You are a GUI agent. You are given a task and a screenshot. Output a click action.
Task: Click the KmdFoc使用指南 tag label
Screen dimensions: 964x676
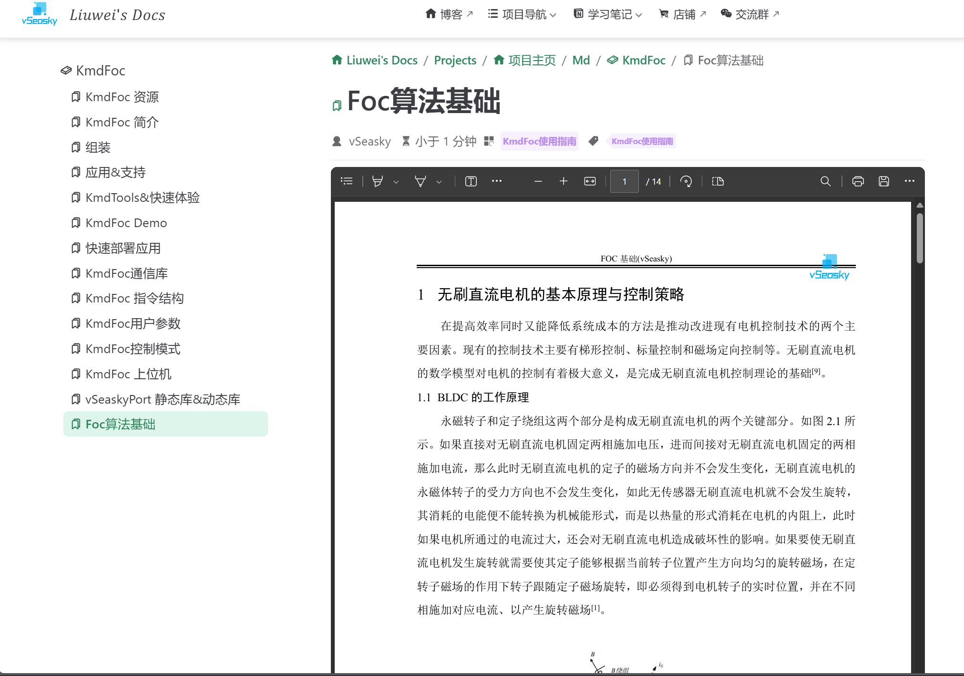tap(642, 141)
